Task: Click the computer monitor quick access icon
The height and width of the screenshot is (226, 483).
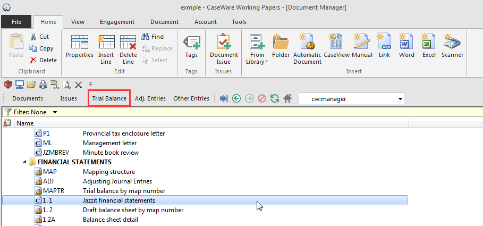Action: 20,84
